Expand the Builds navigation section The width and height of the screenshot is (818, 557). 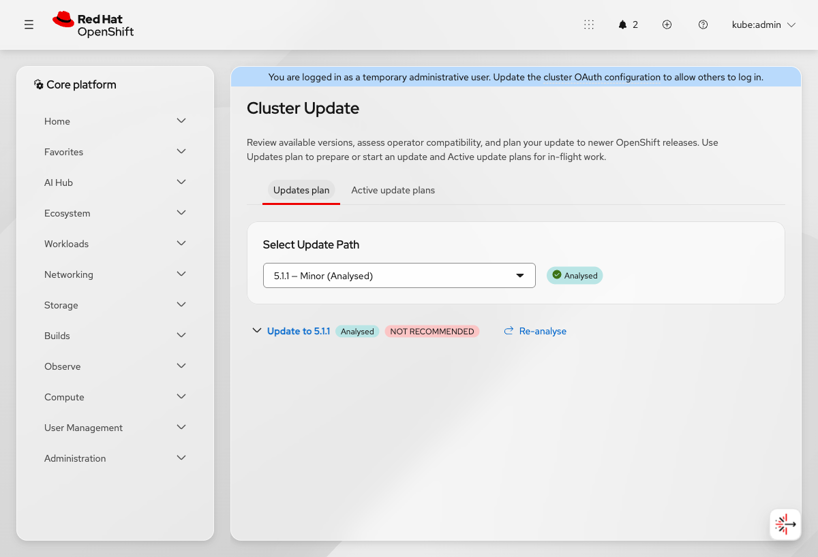tap(115, 336)
